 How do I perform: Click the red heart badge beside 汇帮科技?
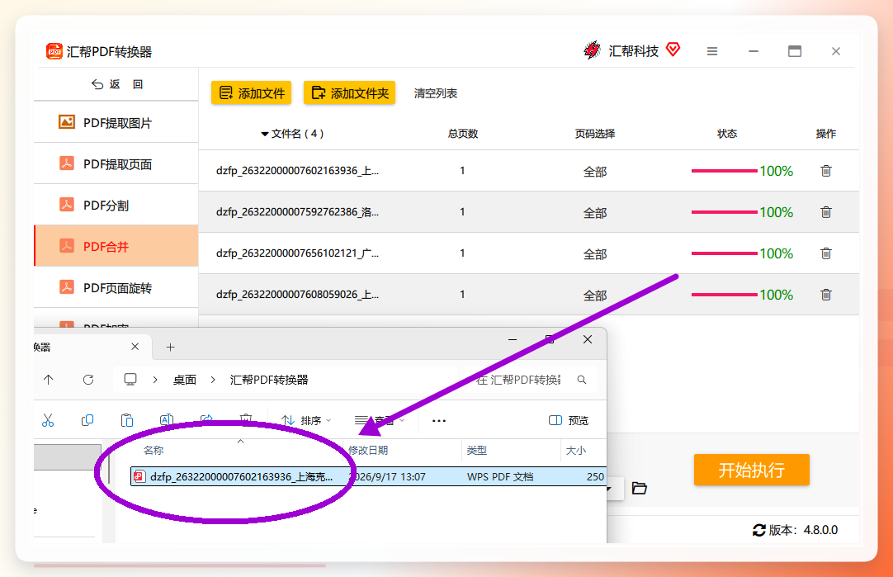click(x=673, y=50)
